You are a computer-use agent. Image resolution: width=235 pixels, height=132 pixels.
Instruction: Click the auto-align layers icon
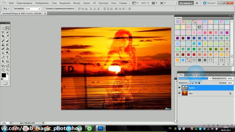(130, 9)
